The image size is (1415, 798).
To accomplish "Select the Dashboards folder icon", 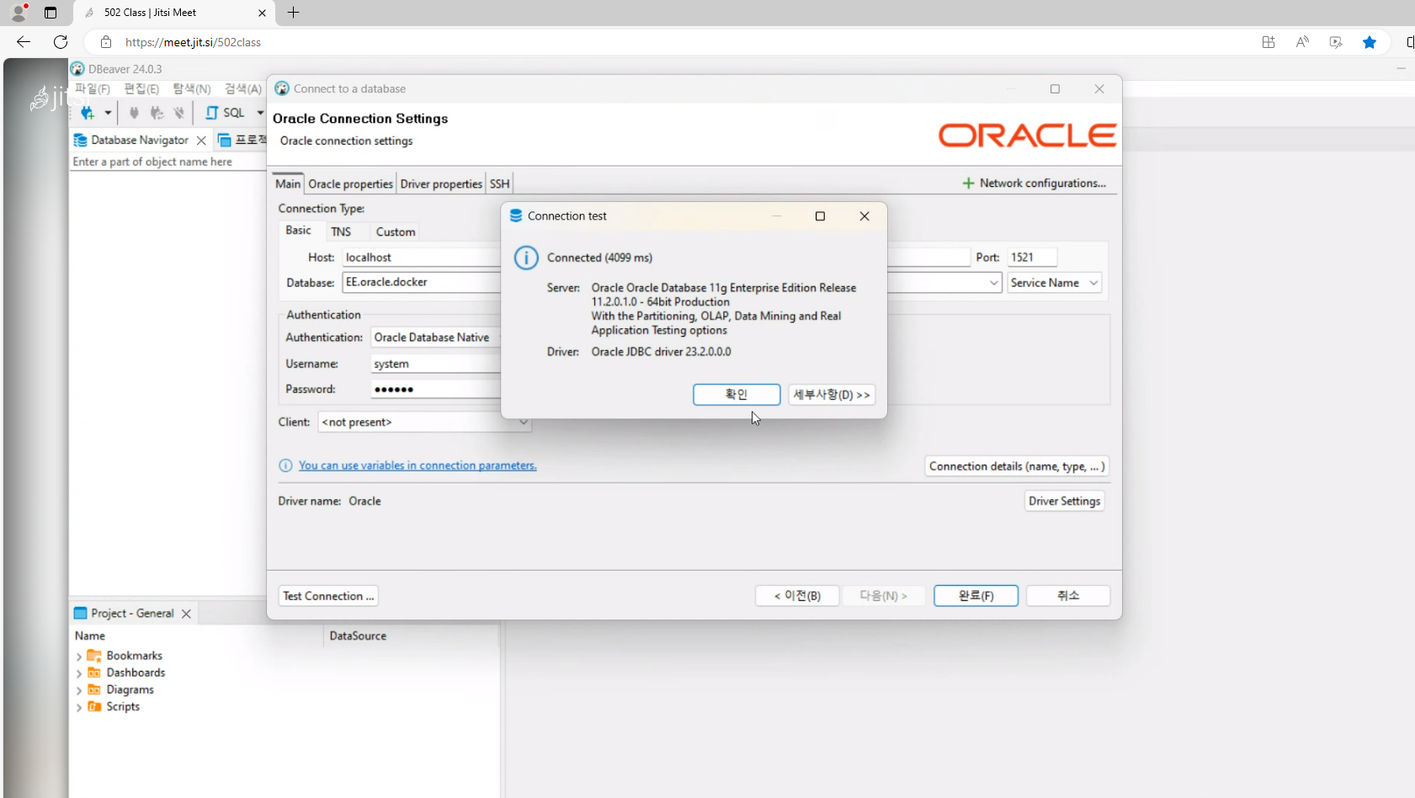I will [94, 673].
